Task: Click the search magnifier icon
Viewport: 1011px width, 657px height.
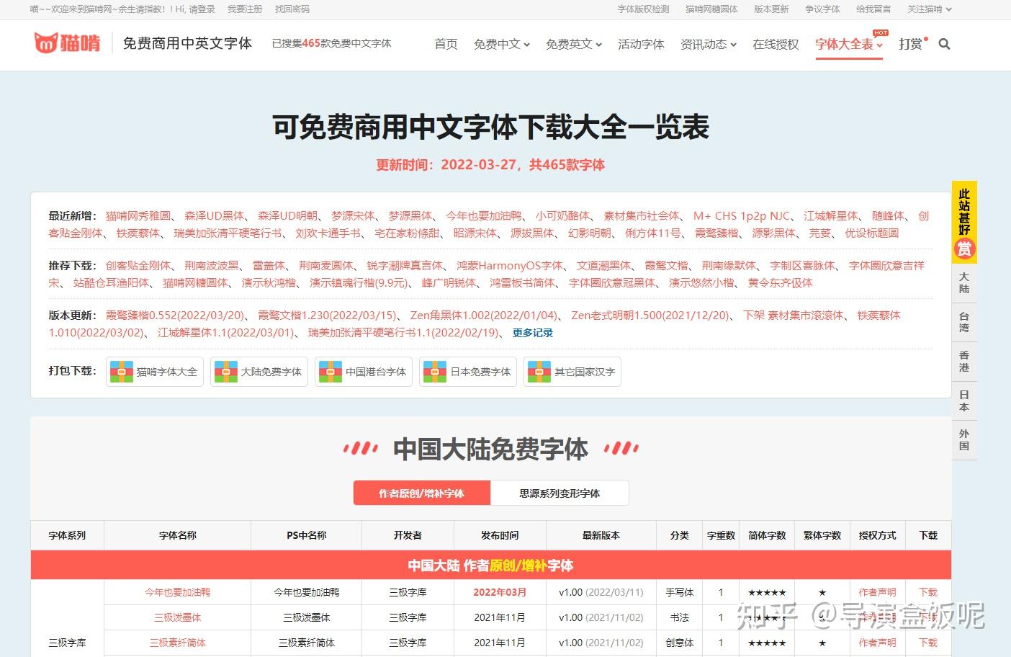Action: [944, 44]
